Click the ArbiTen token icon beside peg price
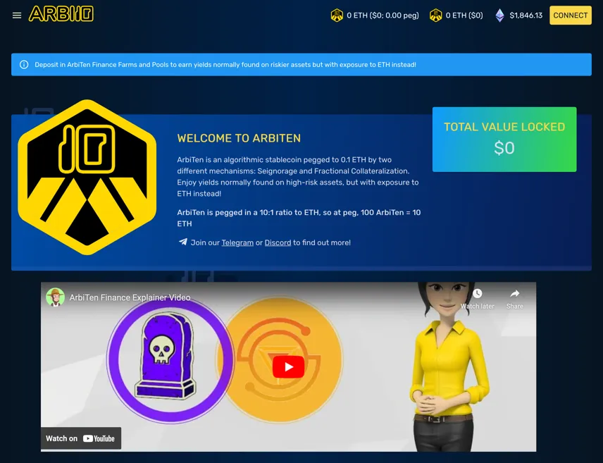The height and width of the screenshot is (463, 603). pyautogui.click(x=337, y=16)
